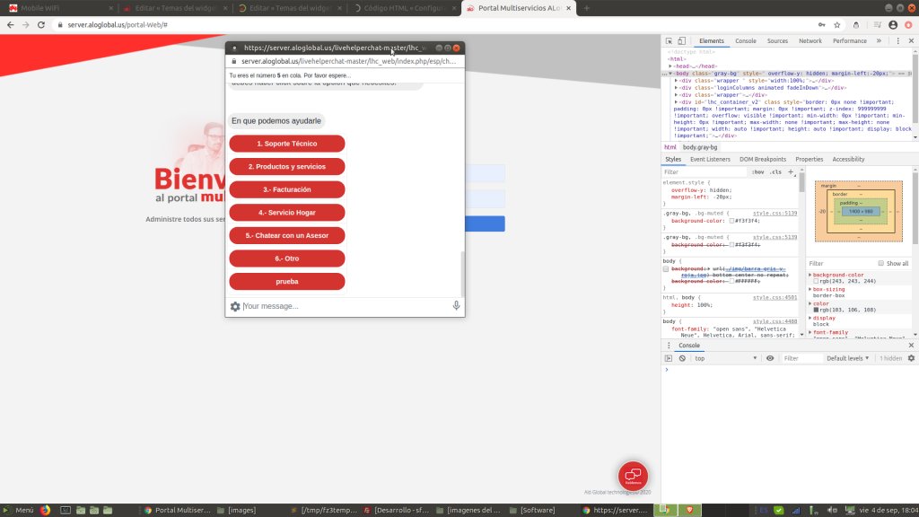Focus the Styles Filter input field
919x517 pixels.
click(x=705, y=172)
